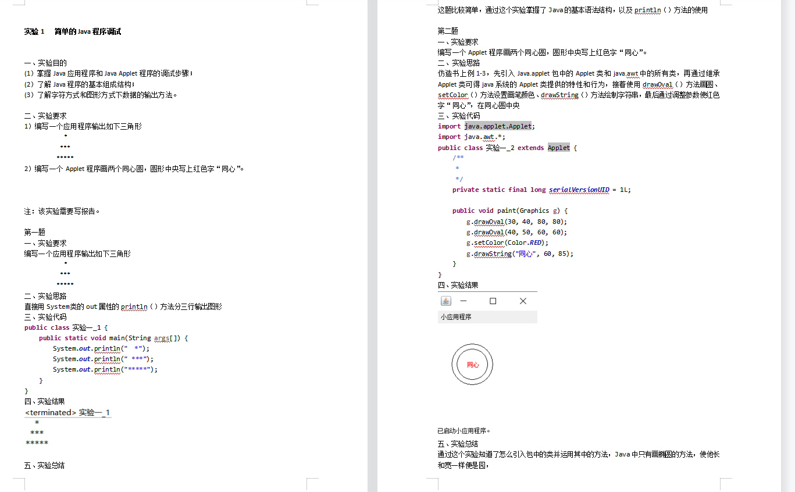Click '三、实验代码' on the right page

coord(459,116)
